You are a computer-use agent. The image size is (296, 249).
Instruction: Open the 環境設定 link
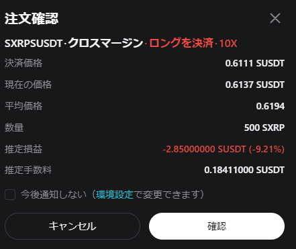click(x=115, y=195)
